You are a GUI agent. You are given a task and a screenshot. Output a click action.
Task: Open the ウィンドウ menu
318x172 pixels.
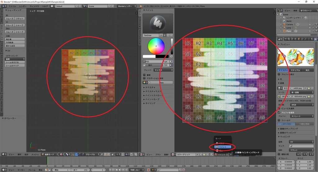coord(34,6)
